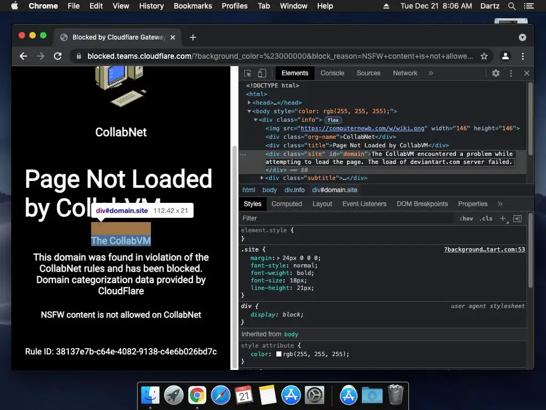Open the DOM Breakpoints tab
Image resolution: width=546 pixels, height=410 pixels.
point(422,204)
